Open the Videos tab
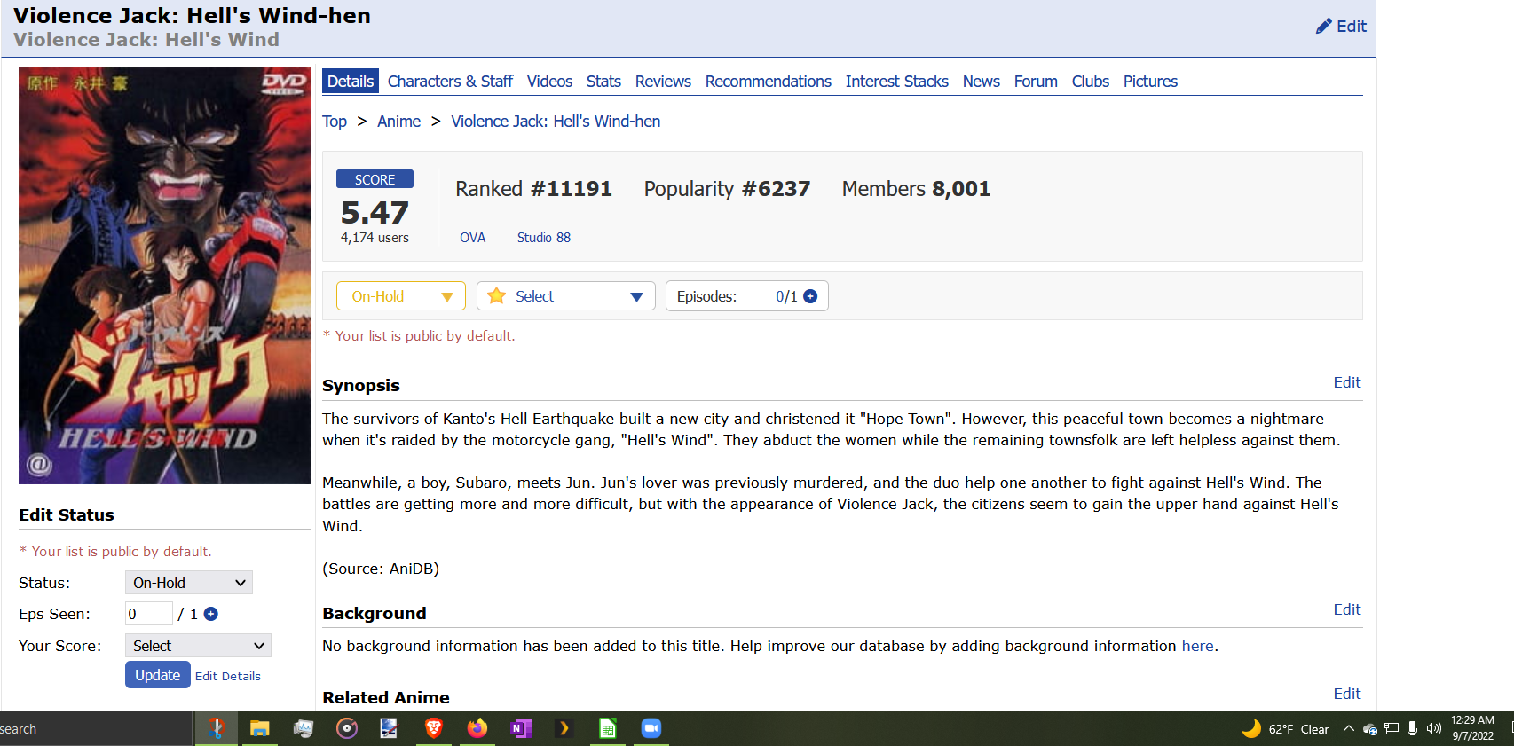The image size is (1514, 746). [549, 82]
